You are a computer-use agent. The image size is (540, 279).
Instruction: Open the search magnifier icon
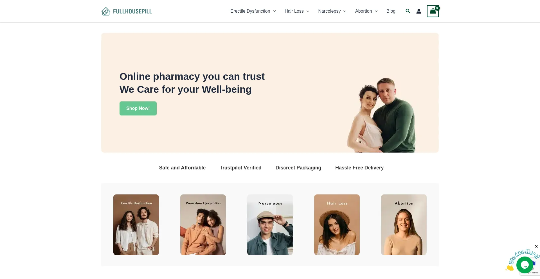(408, 11)
